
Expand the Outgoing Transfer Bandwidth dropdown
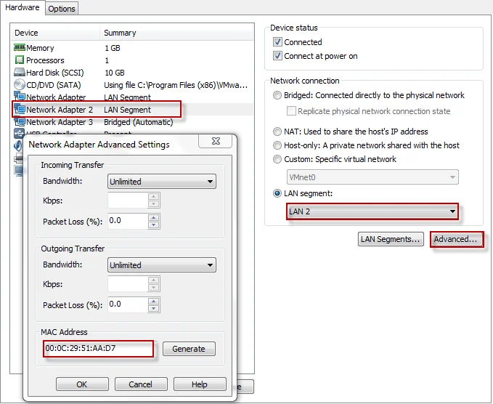161,265
